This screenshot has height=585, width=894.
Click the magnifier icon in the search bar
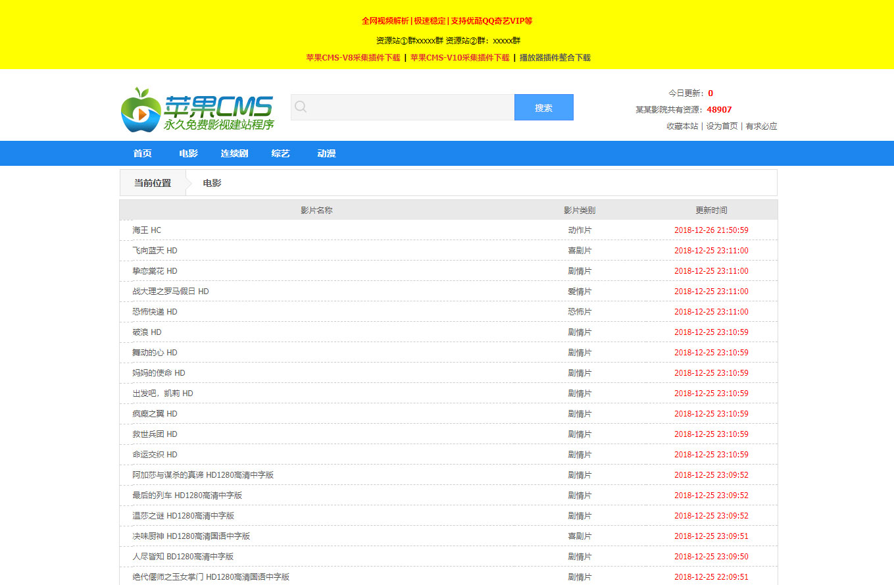(301, 106)
